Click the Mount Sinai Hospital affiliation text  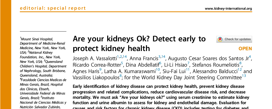tap(37, 39)
